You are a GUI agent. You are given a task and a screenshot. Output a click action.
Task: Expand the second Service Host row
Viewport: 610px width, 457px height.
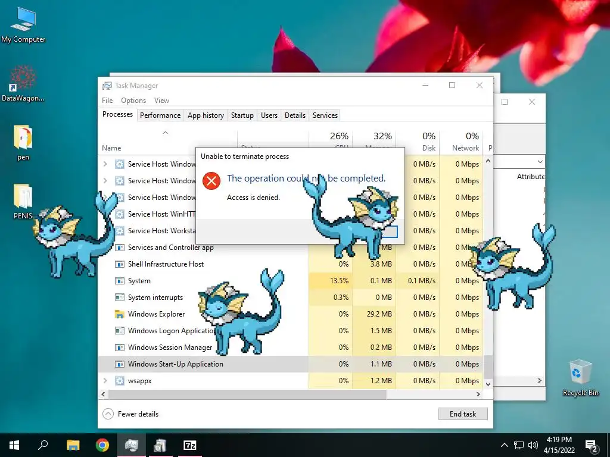pyautogui.click(x=105, y=181)
